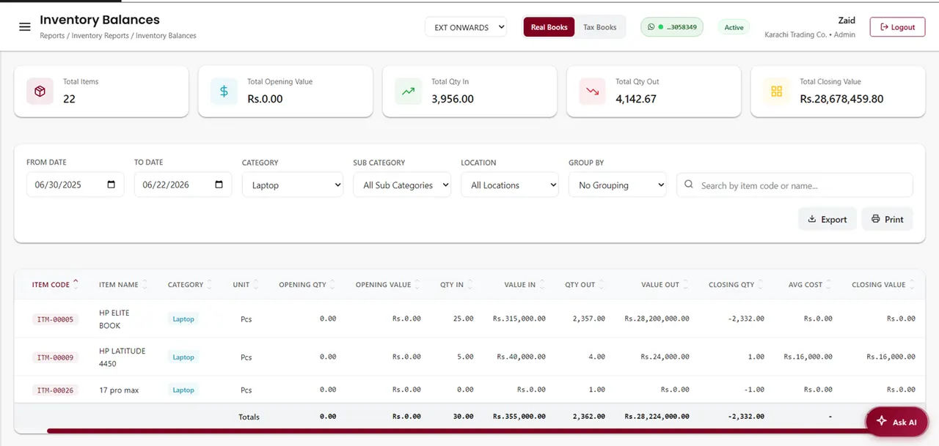Switch to Tax Books mode
This screenshot has width=939, height=446.
pos(600,27)
